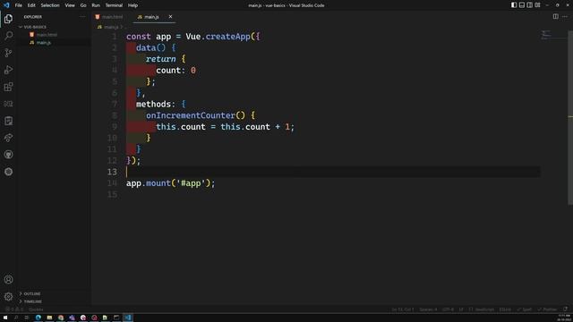The image size is (573, 322).
Task: Click UTF-8 encoding in status bar
Action: (448, 309)
